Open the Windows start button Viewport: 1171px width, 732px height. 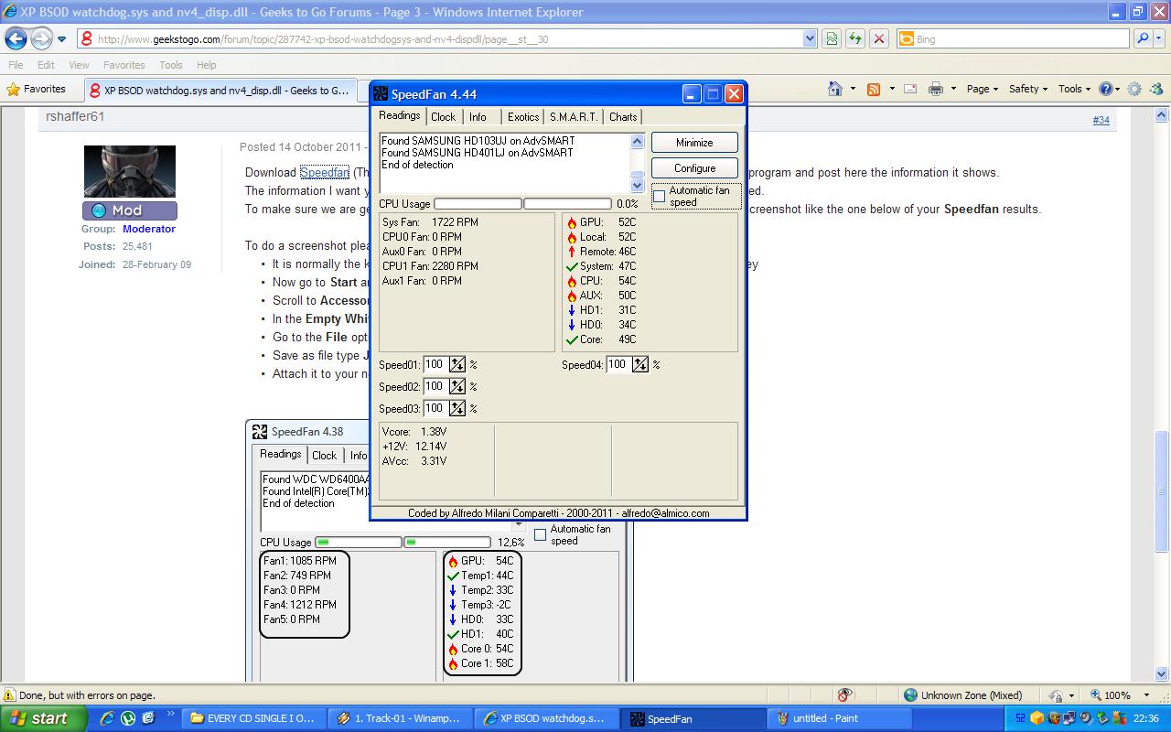click(x=44, y=718)
